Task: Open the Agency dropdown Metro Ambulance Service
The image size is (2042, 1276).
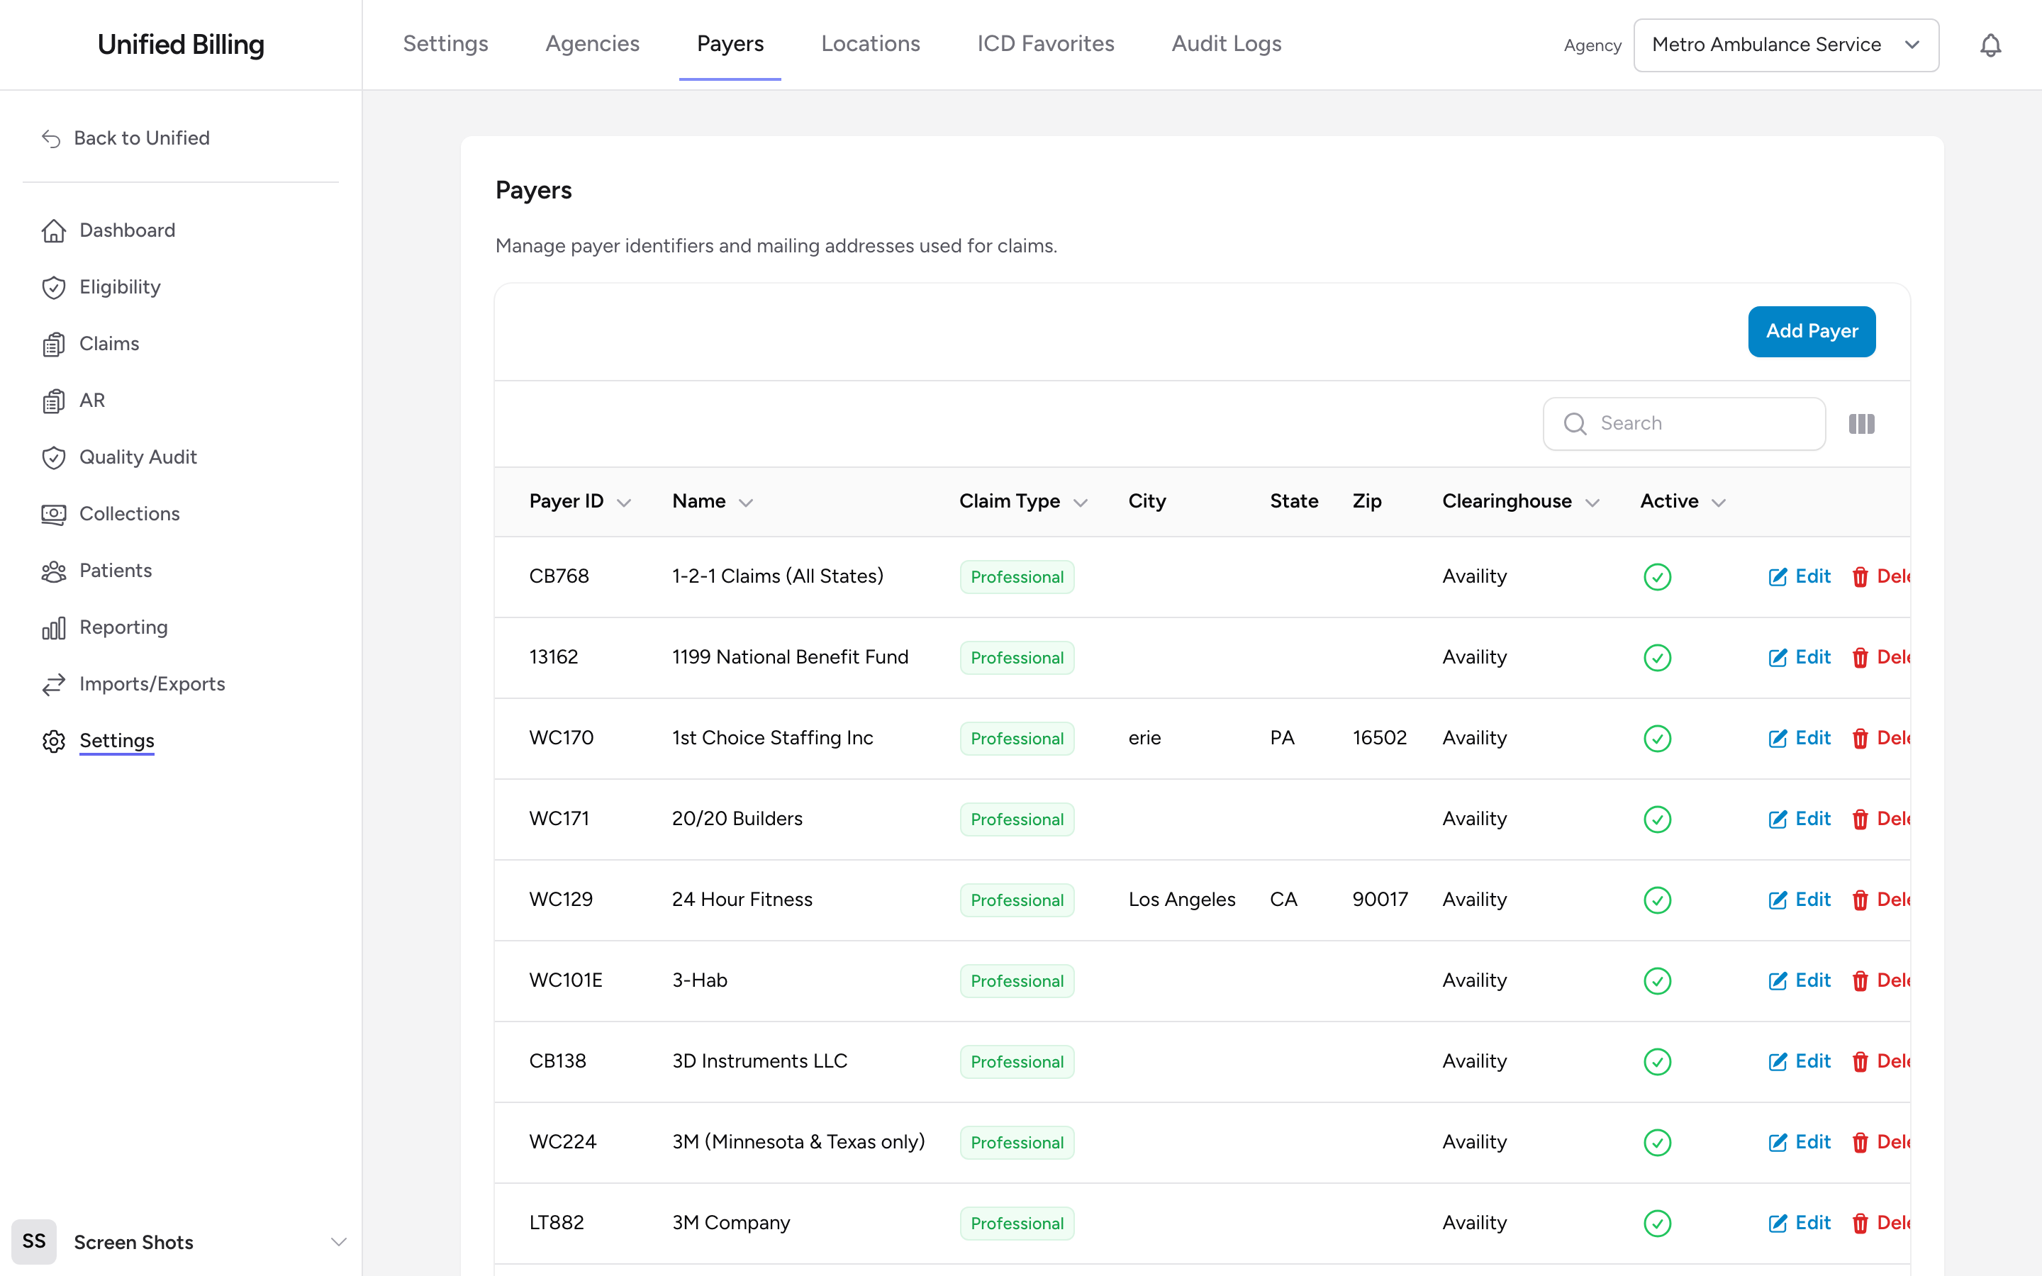Action: [x=1785, y=45]
